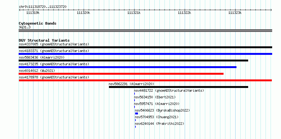Click the 111322k ruler tick label
Image resolution: width=281 pixels, height=139 pixels.
(184, 13)
